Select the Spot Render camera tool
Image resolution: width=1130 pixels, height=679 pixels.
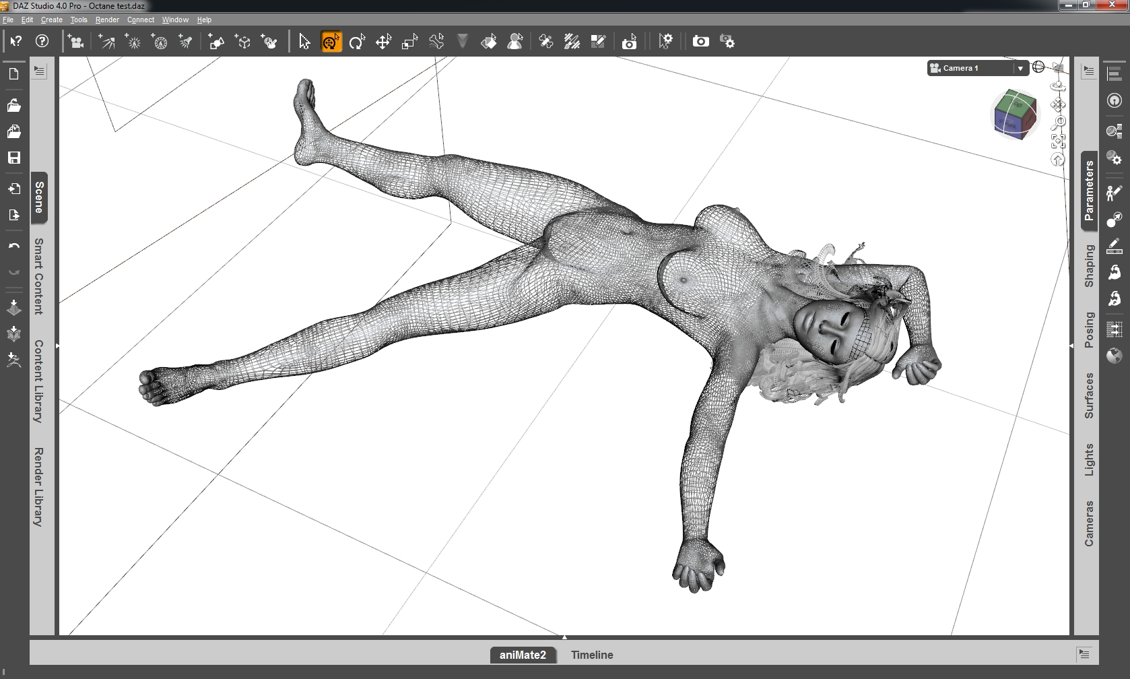[x=629, y=42]
